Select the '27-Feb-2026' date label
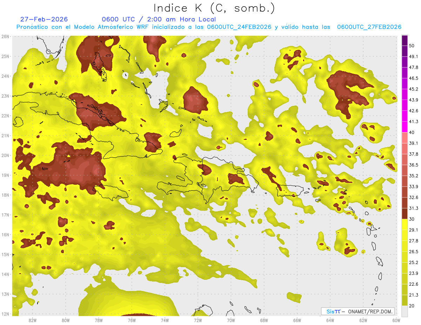Viewport: 421px width, 325px height. coord(44,19)
